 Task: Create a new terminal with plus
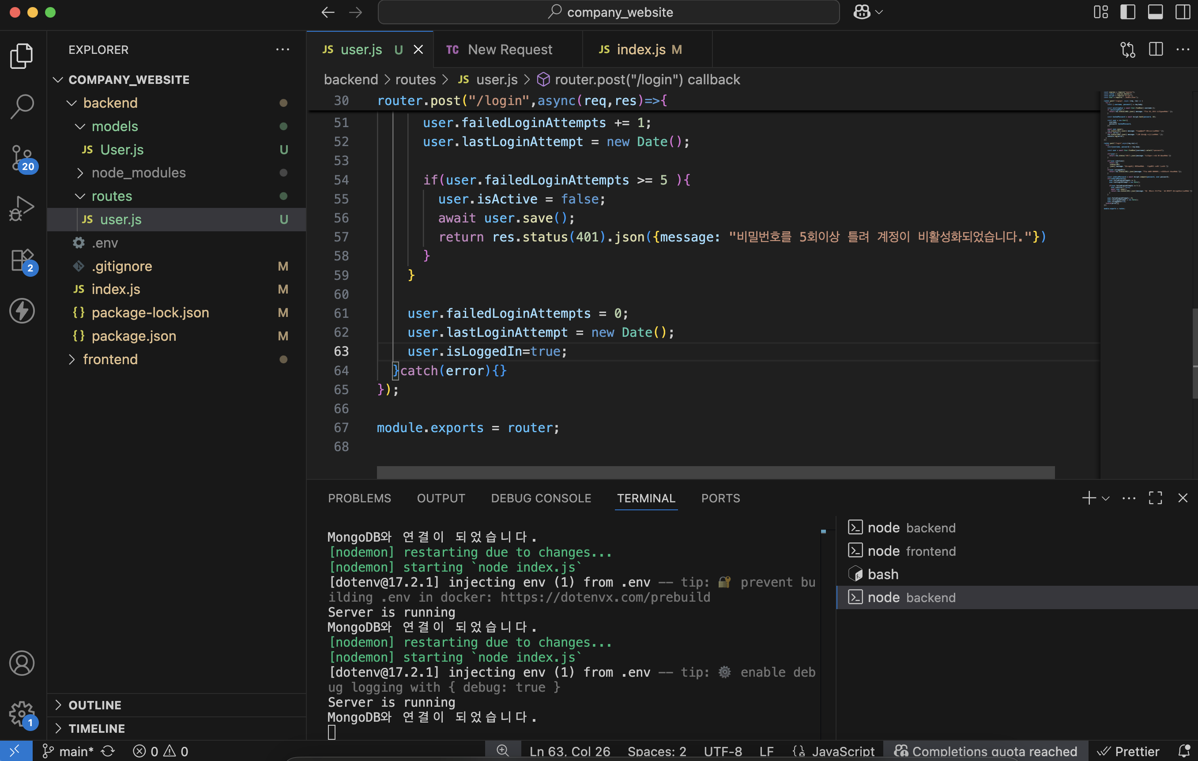click(1089, 498)
